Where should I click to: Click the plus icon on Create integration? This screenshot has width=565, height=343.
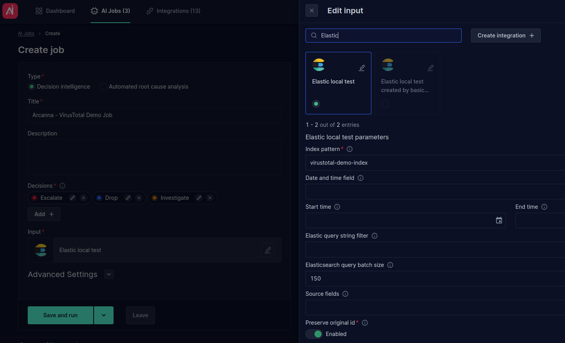[532, 36]
